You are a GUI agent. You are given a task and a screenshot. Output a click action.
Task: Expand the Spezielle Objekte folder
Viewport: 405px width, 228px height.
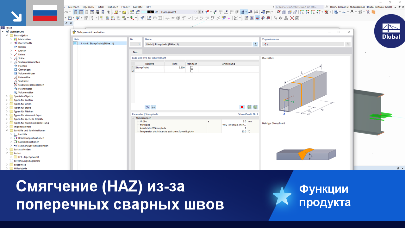click(7, 96)
